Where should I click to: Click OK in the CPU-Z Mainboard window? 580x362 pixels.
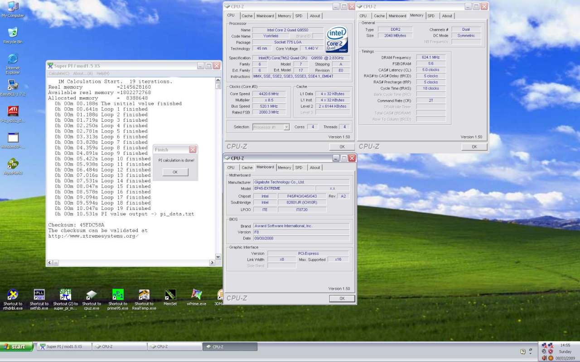(342, 298)
